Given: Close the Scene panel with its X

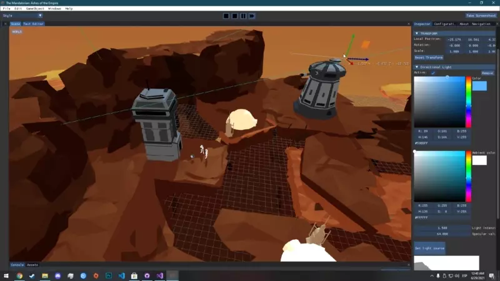Looking at the screenshot, I should click(x=409, y=24).
